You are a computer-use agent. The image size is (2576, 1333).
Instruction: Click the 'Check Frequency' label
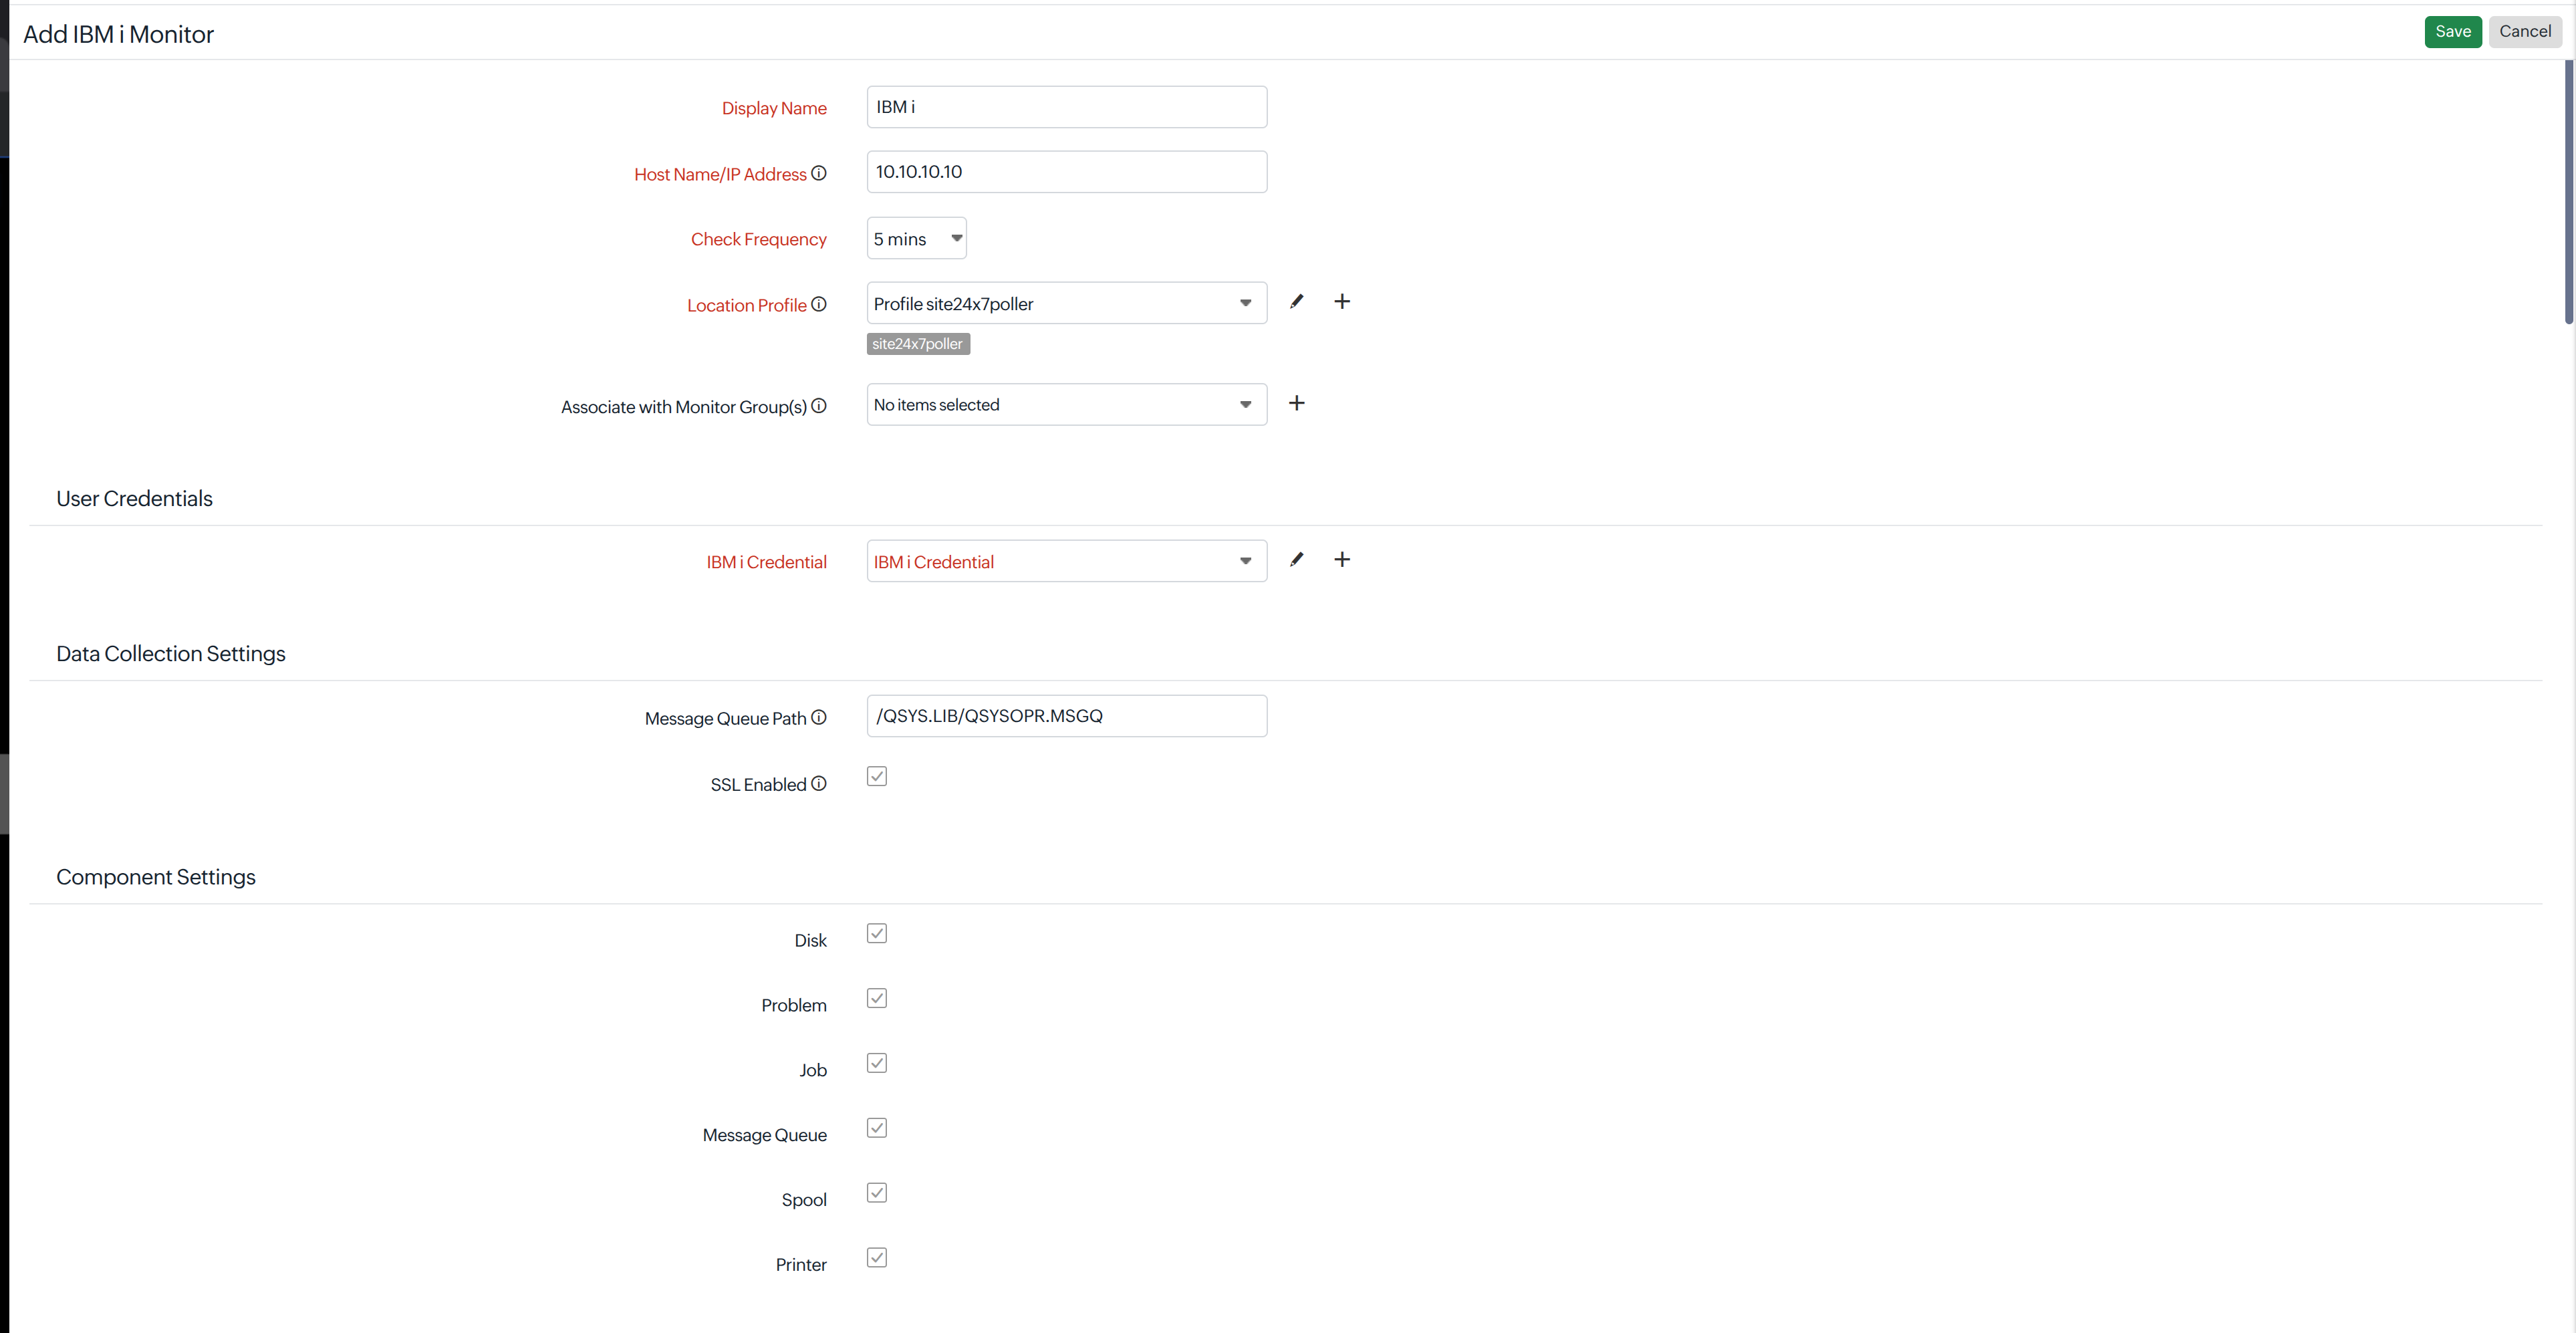pyautogui.click(x=758, y=239)
